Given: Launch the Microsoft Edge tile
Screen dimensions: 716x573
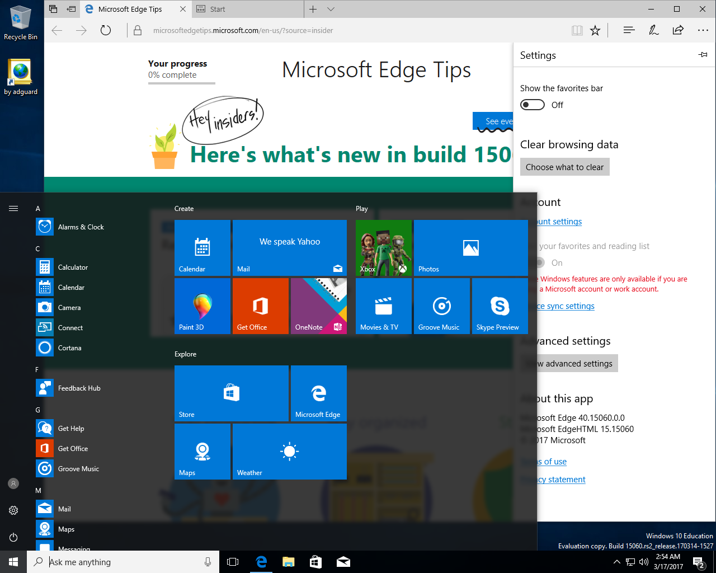Looking at the screenshot, I should click(319, 393).
